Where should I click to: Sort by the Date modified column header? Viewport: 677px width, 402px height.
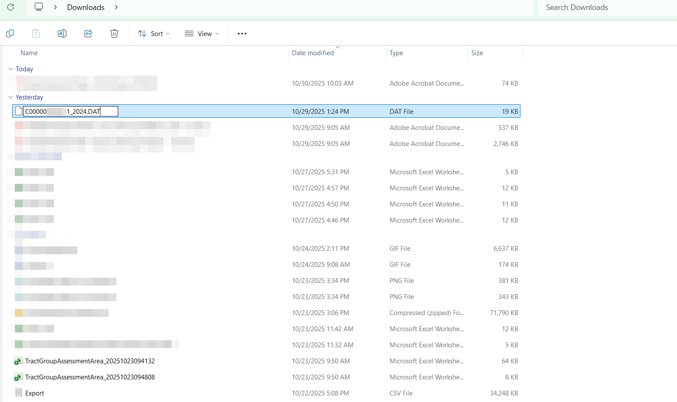(313, 53)
